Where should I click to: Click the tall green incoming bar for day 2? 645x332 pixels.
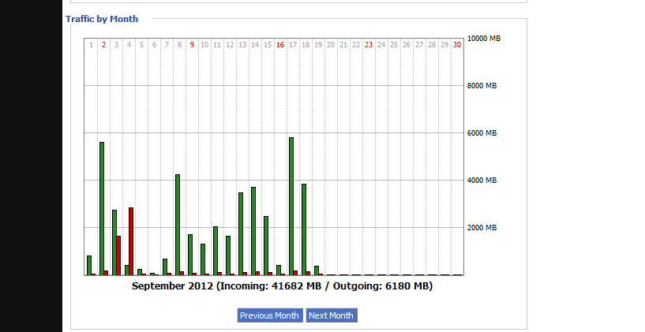click(102, 208)
